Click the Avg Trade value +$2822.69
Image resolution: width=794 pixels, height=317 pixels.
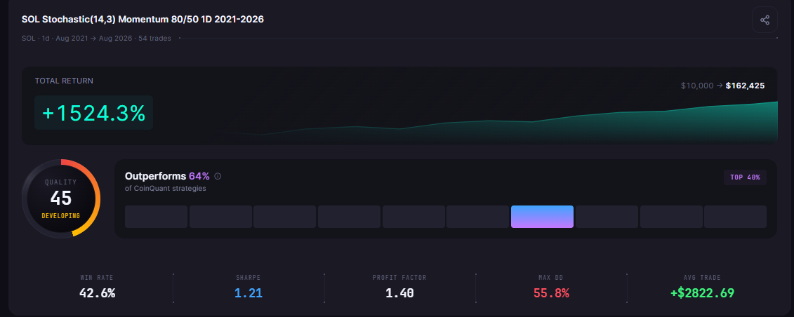click(702, 292)
